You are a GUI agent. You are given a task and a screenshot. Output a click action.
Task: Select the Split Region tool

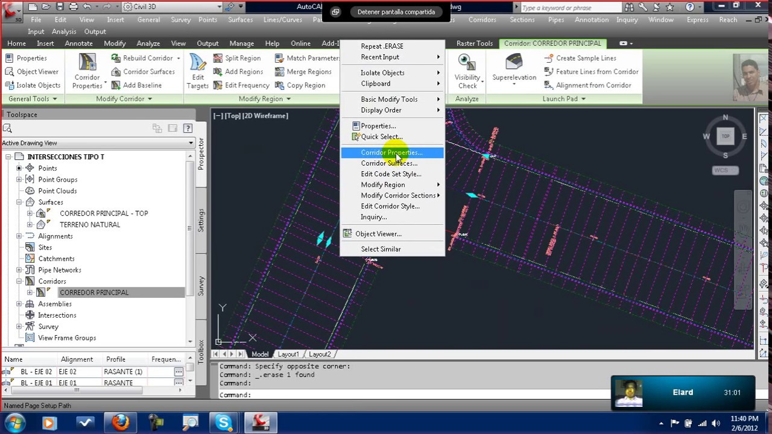coord(236,58)
